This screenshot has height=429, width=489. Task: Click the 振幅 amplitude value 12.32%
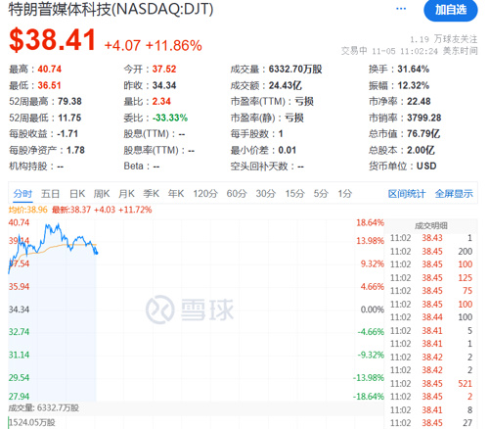coord(414,85)
